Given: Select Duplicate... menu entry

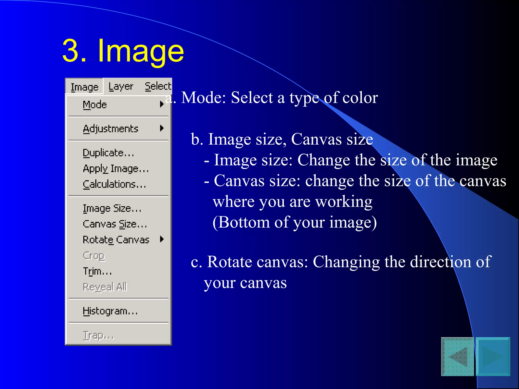Looking at the screenshot, I should point(118,153).
